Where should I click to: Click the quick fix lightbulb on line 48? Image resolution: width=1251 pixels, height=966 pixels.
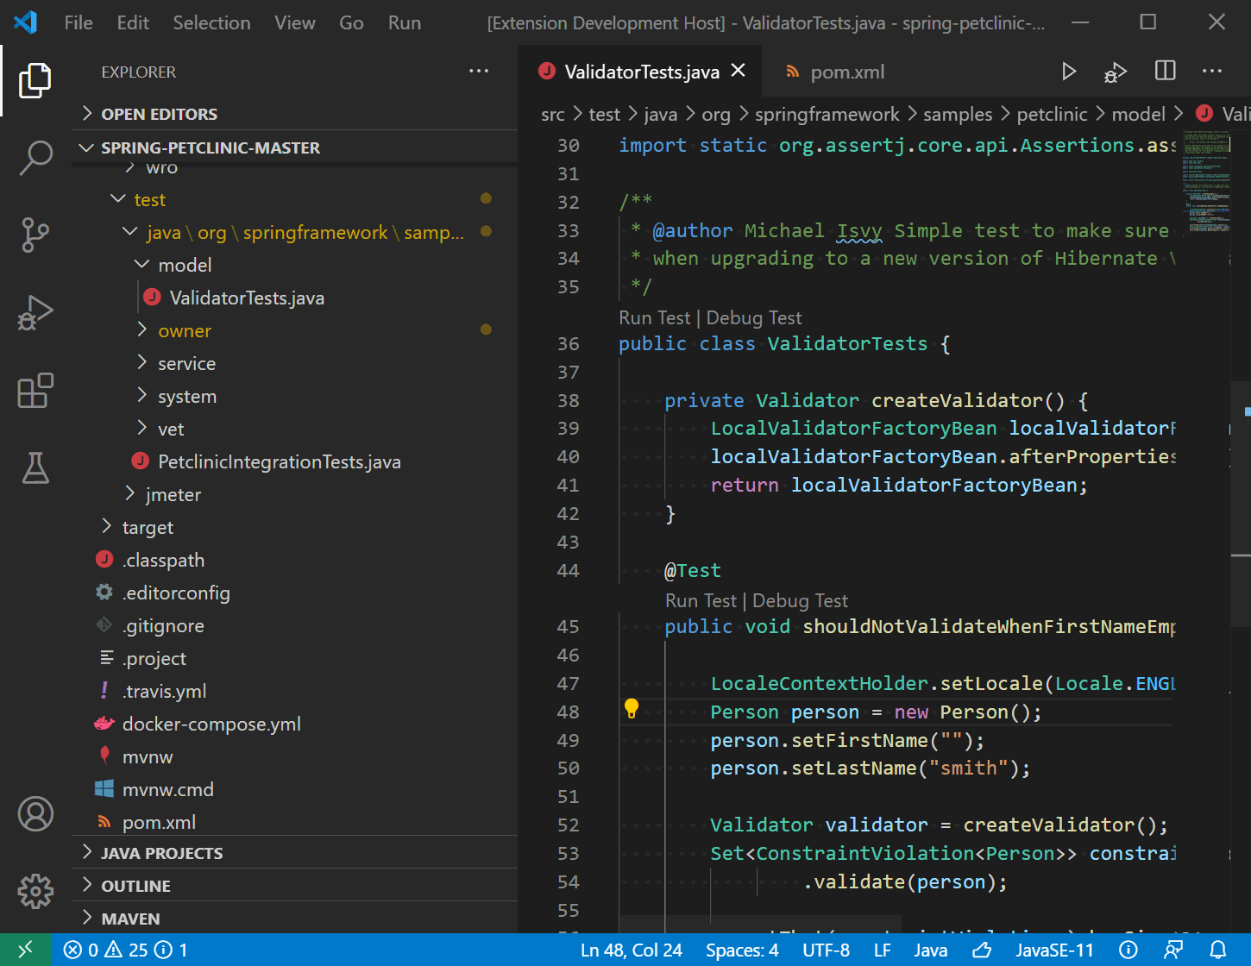pyautogui.click(x=632, y=709)
